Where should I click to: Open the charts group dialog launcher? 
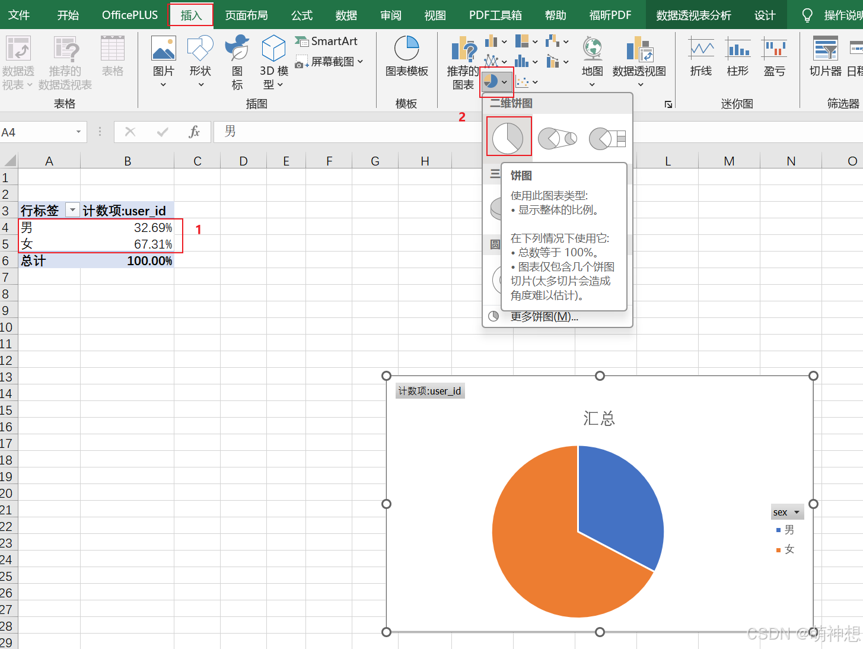point(668,104)
